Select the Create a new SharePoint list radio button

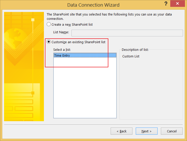[49, 24]
